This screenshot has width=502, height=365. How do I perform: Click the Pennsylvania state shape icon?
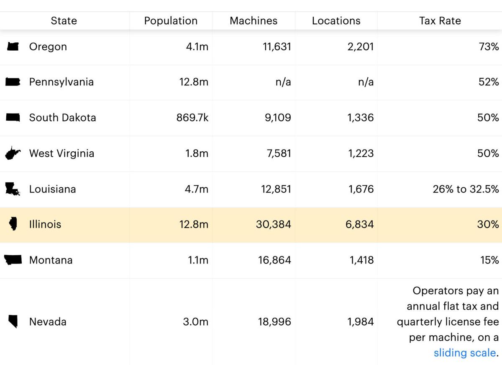pyautogui.click(x=13, y=82)
